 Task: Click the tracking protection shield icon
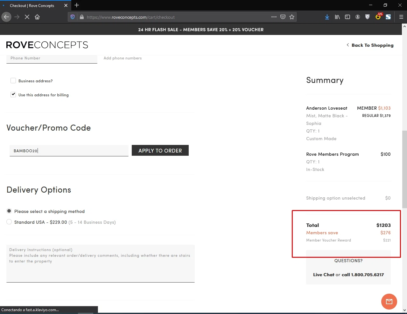coord(73,17)
